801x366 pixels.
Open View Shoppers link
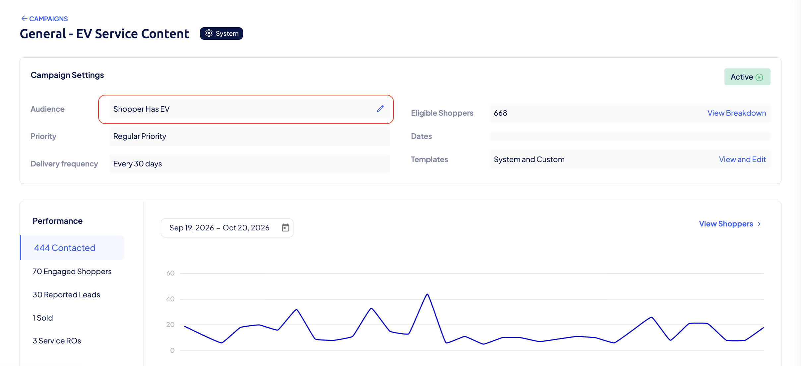[726, 224]
